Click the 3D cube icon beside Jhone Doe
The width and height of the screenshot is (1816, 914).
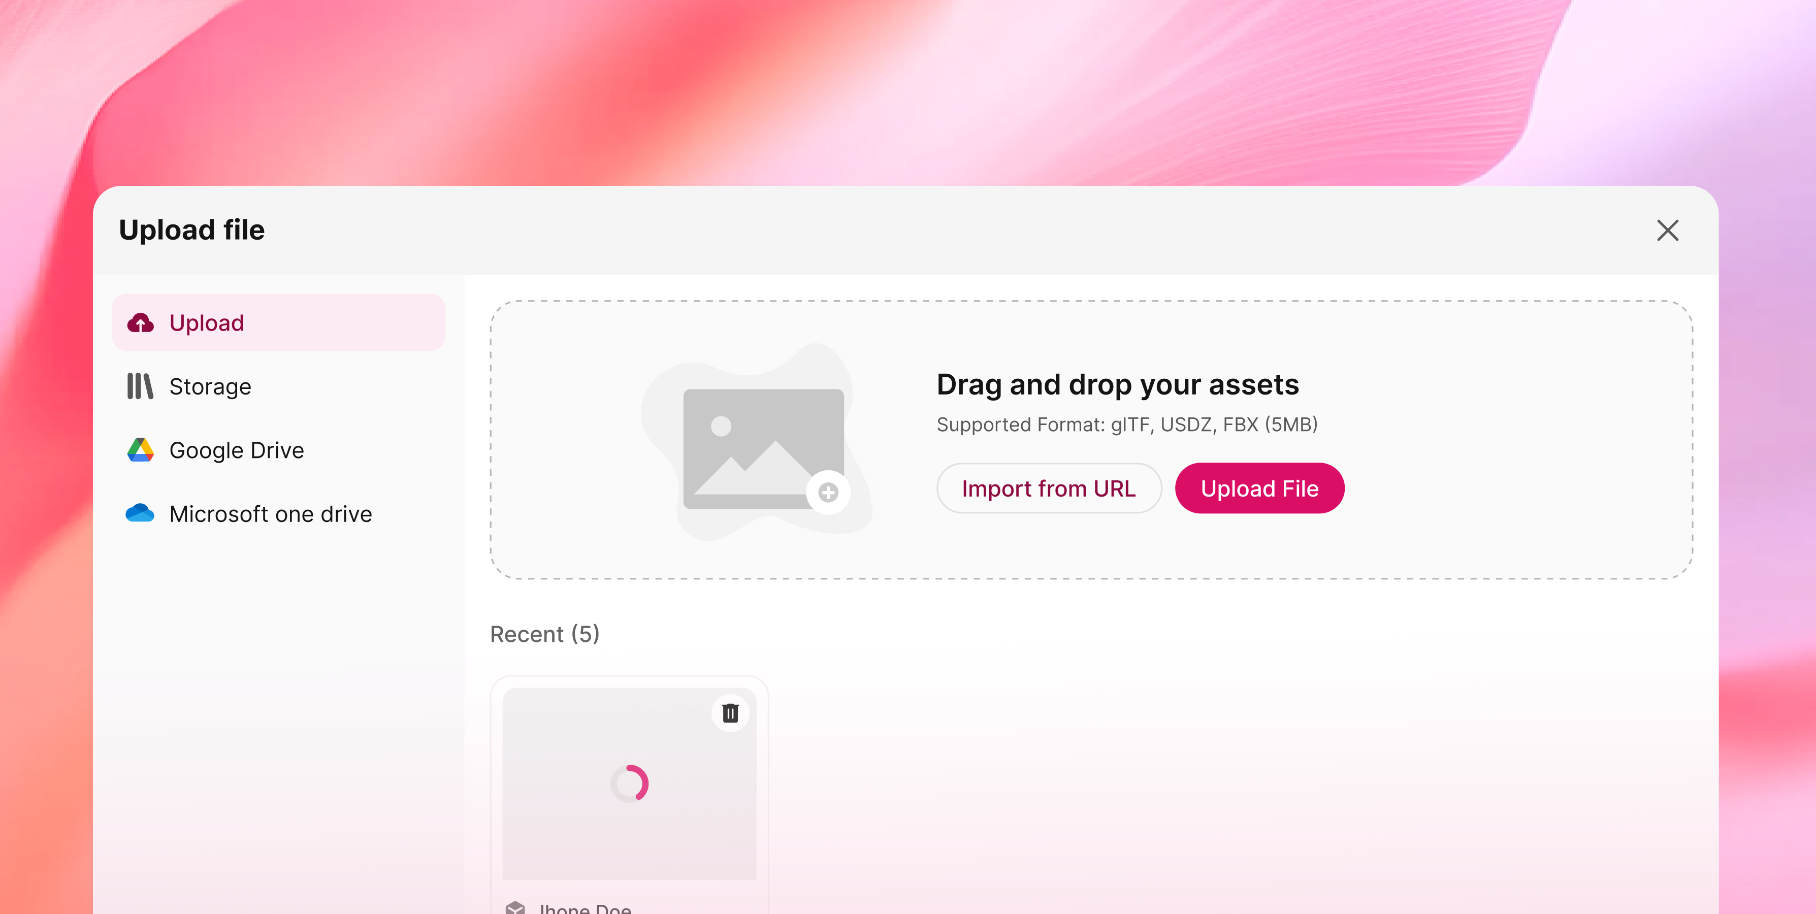515,908
